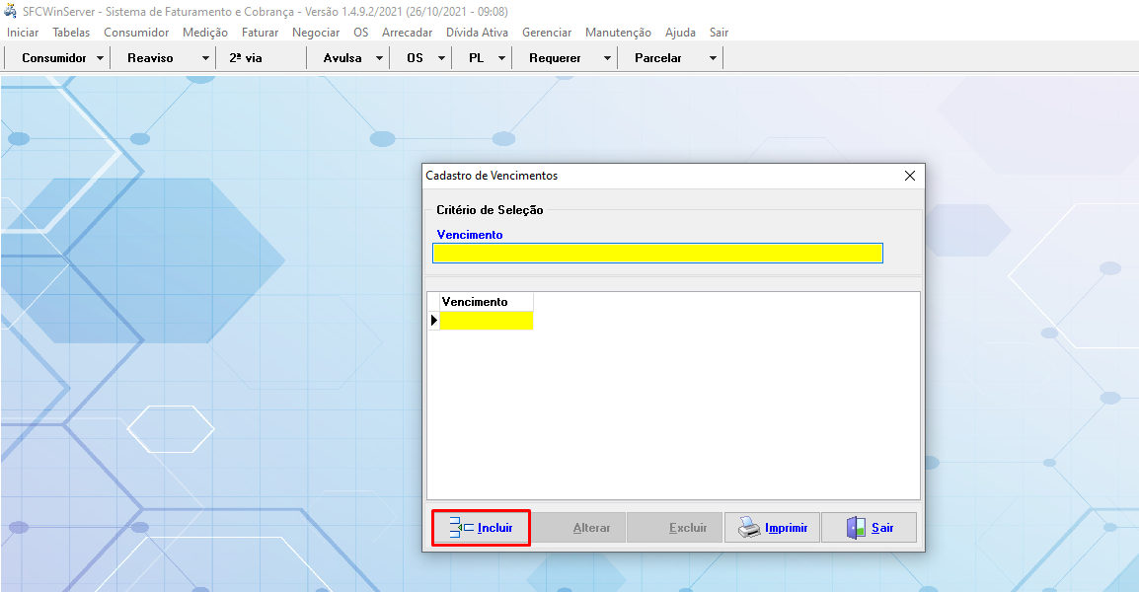Open the OS toolbar dropdown arrow
This screenshot has width=1139, height=592.
pyautogui.click(x=440, y=58)
